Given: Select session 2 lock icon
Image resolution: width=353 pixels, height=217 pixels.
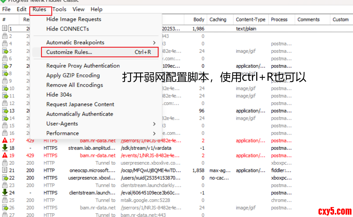Looking at the screenshot, I should pos(5,36).
